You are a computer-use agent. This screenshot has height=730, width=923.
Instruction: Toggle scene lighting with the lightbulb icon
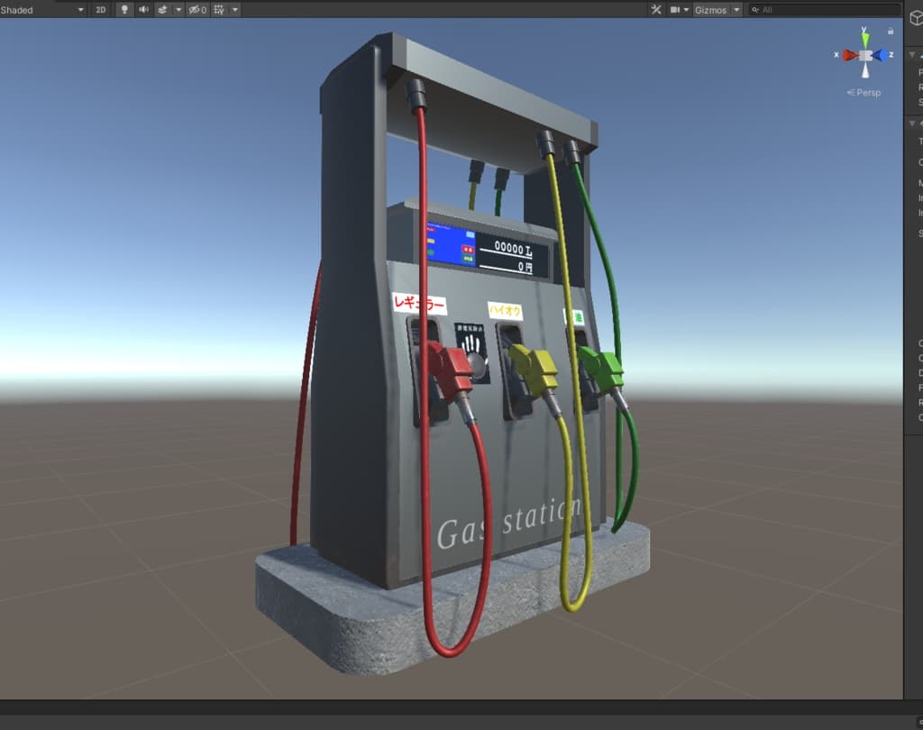pos(124,10)
